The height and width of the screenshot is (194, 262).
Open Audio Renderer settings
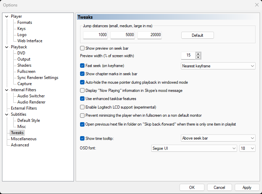coord(31,102)
